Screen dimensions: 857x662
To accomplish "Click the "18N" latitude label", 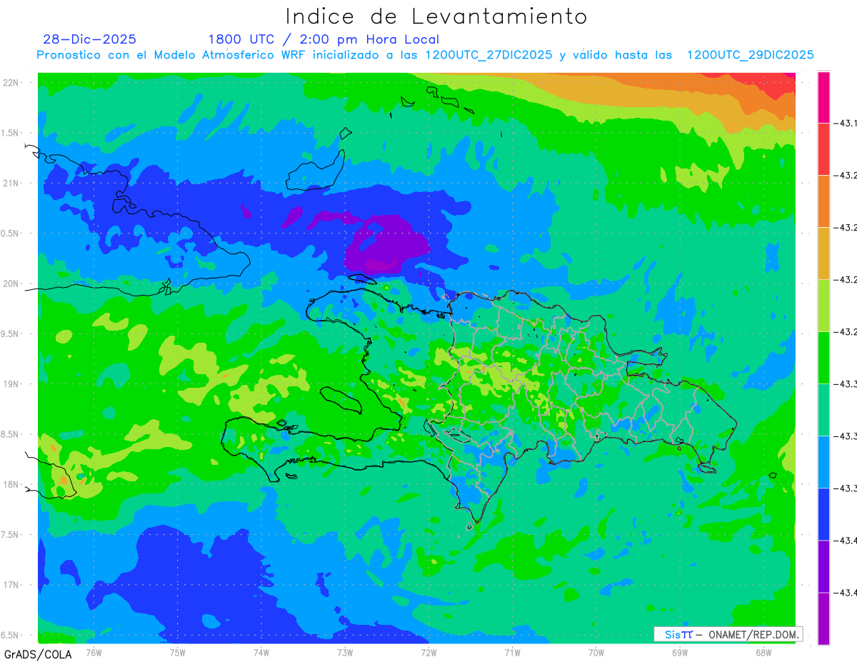I will [11, 484].
